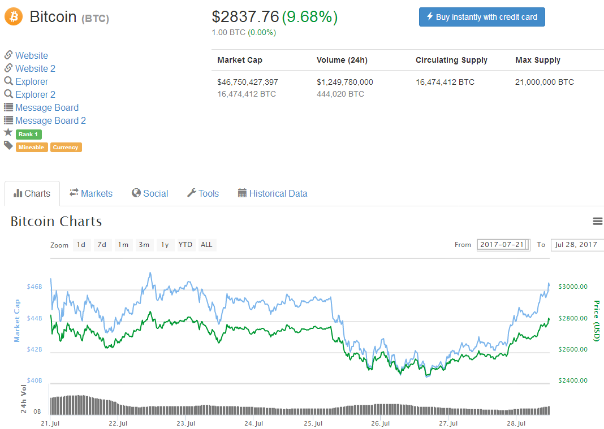The width and height of the screenshot is (604, 429).
Task: Click the list icon beside Message Board
Action: click(8, 107)
